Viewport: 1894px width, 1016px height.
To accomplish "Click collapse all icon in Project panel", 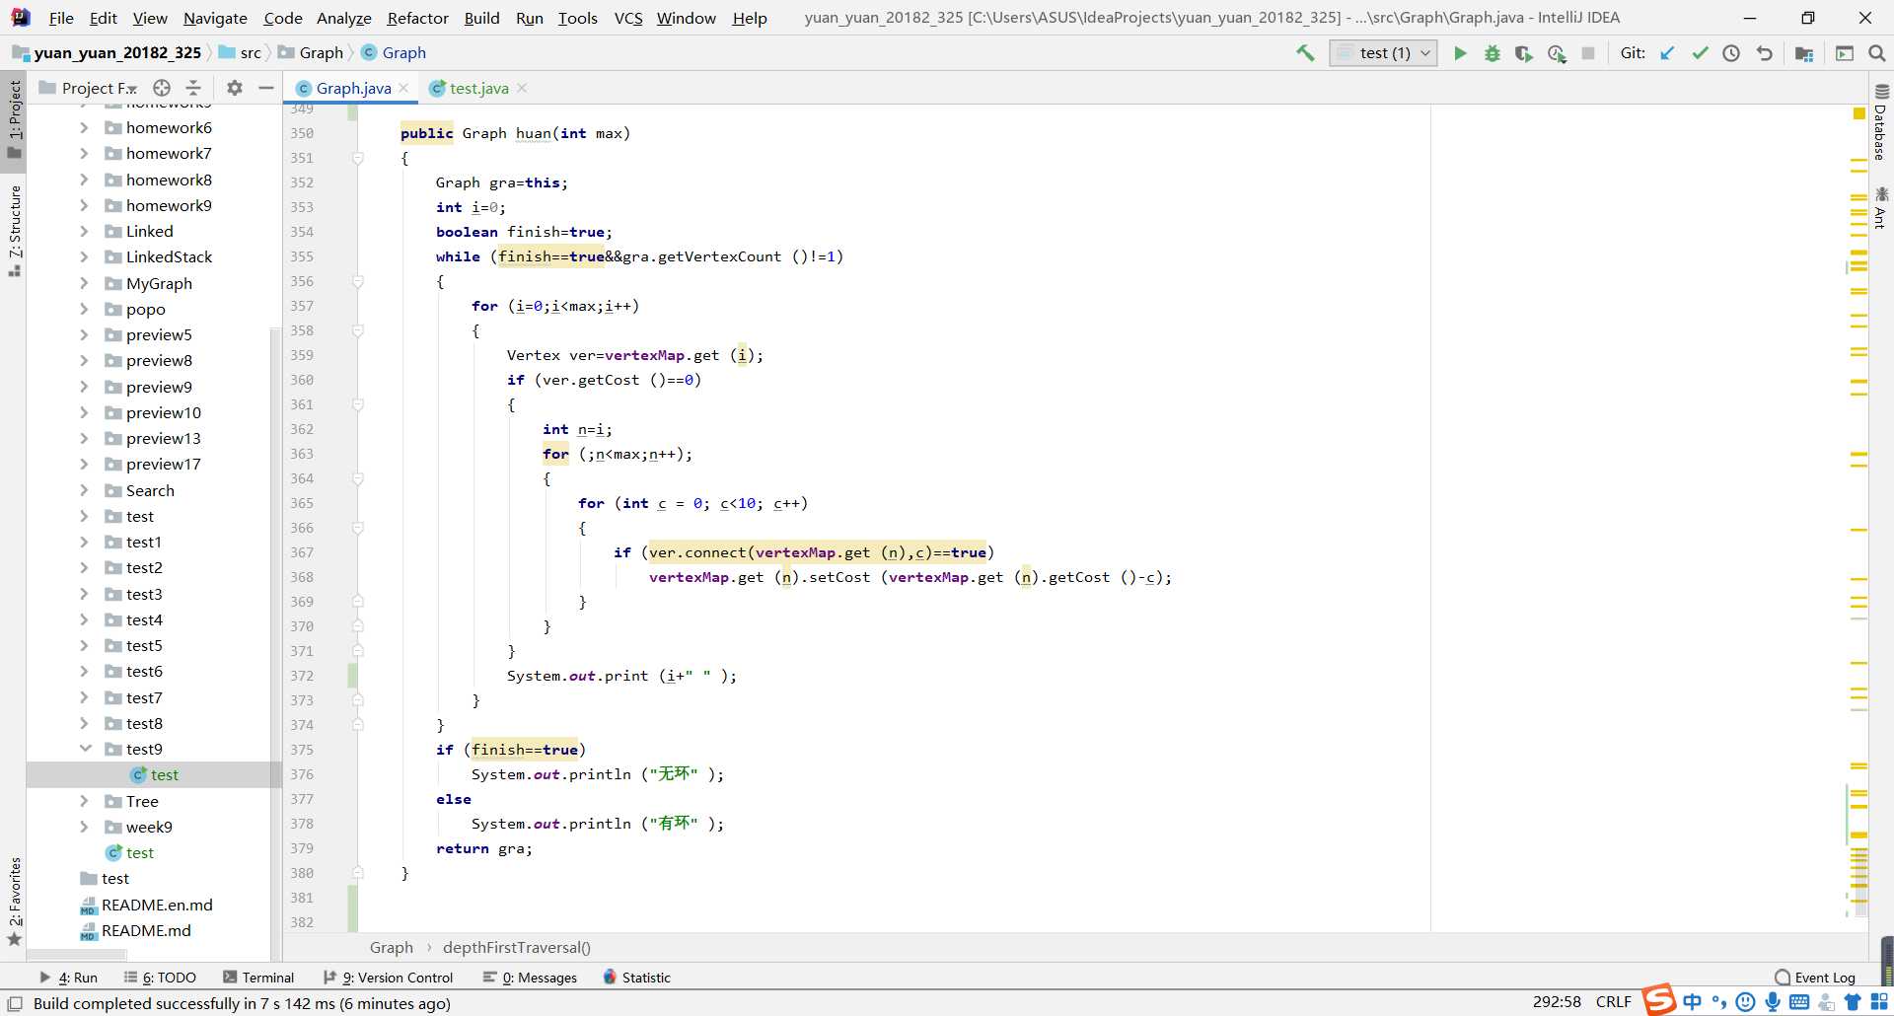I will [x=193, y=88].
